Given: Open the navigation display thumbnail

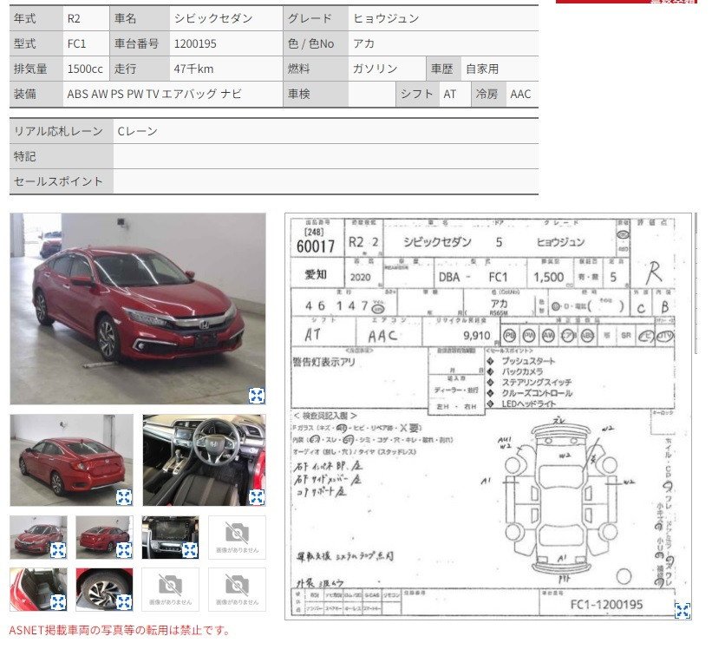Looking at the screenshot, I should [x=170, y=537].
